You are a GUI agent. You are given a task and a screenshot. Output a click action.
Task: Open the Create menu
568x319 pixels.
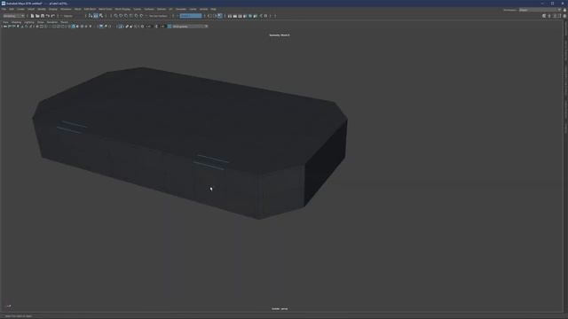(21, 9)
